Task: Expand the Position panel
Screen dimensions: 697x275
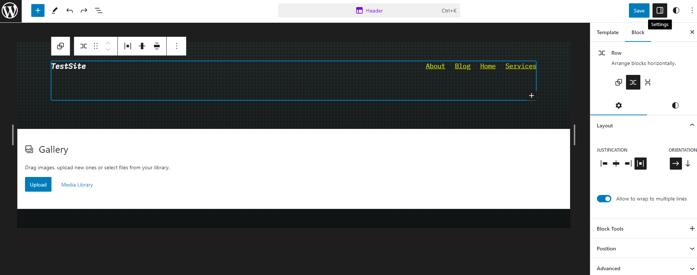Action: [644, 249]
